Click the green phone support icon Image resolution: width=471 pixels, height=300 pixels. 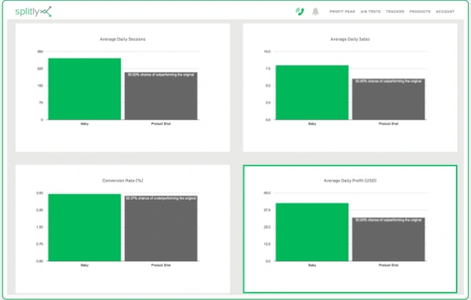300,11
